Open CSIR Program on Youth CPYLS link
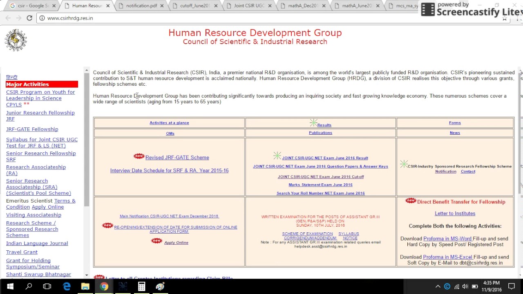This screenshot has height=294, width=523. [x=40, y=98]
